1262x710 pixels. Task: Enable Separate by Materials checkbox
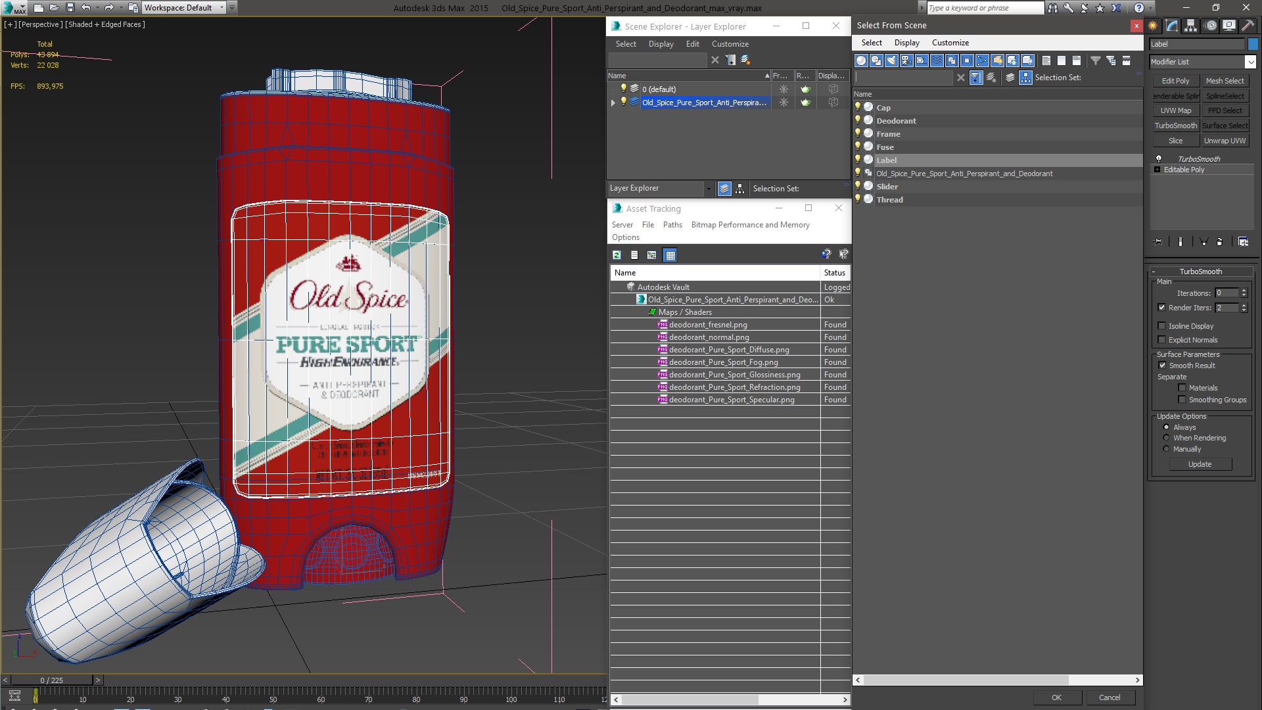point(1182,388)
